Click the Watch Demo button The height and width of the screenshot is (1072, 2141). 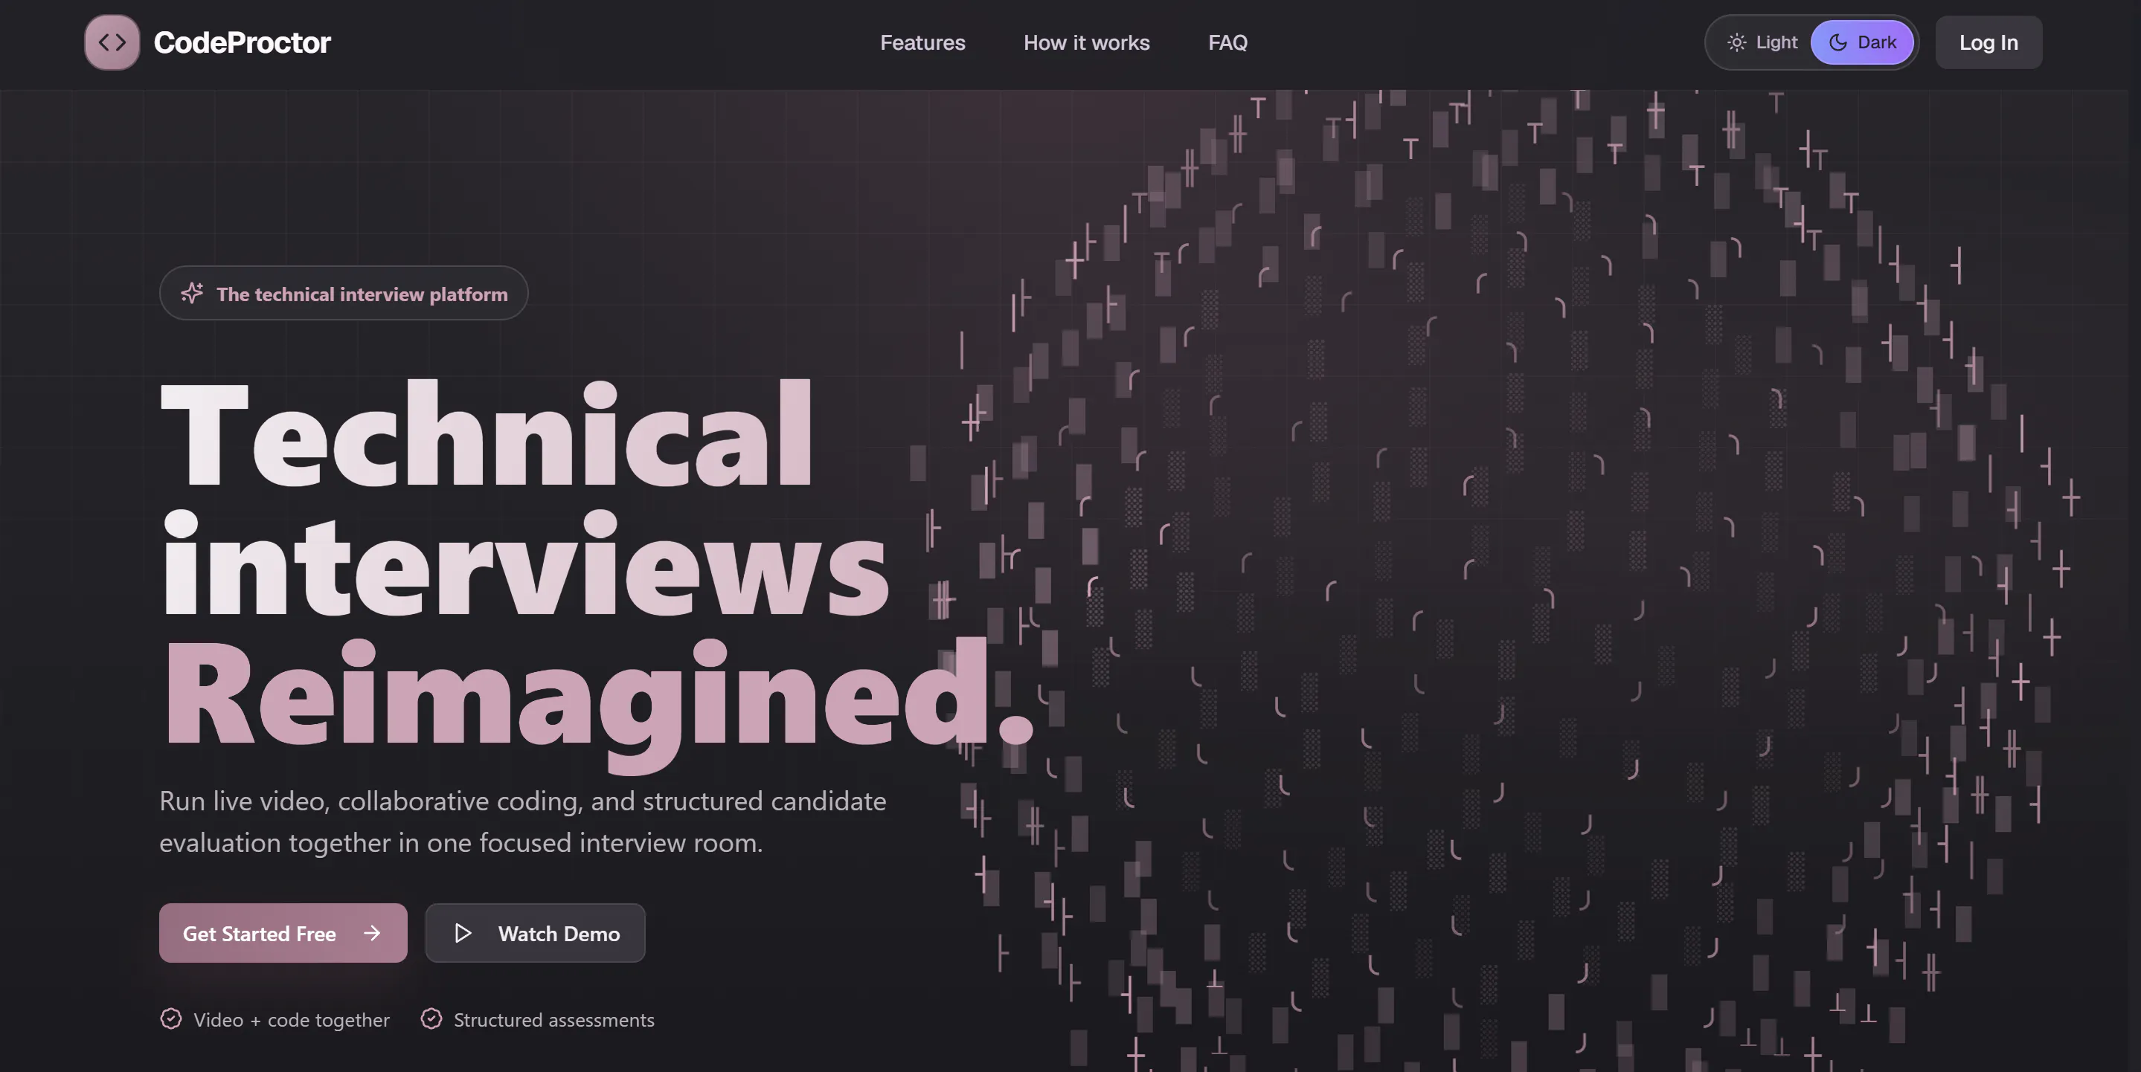click(534, 932)
